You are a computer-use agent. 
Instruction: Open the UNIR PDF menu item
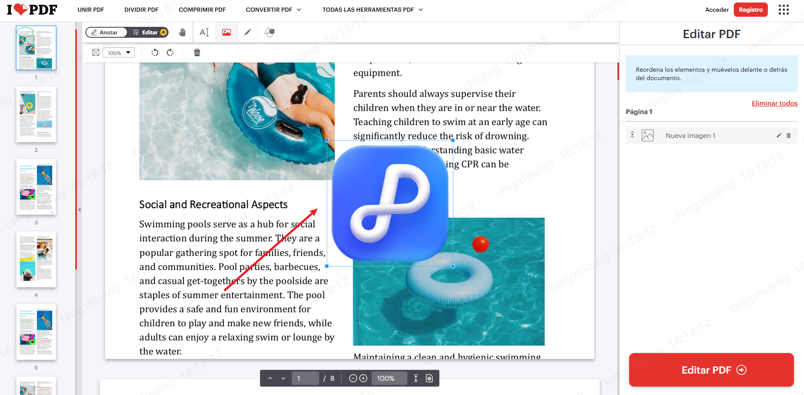[x=91, y=10]
